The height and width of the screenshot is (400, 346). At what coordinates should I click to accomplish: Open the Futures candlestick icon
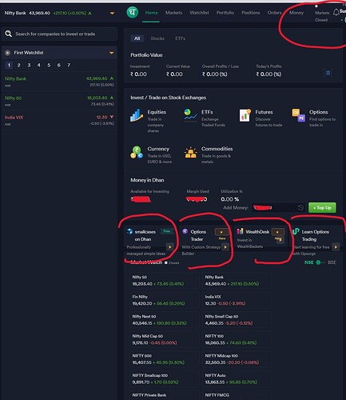(245, 115)
